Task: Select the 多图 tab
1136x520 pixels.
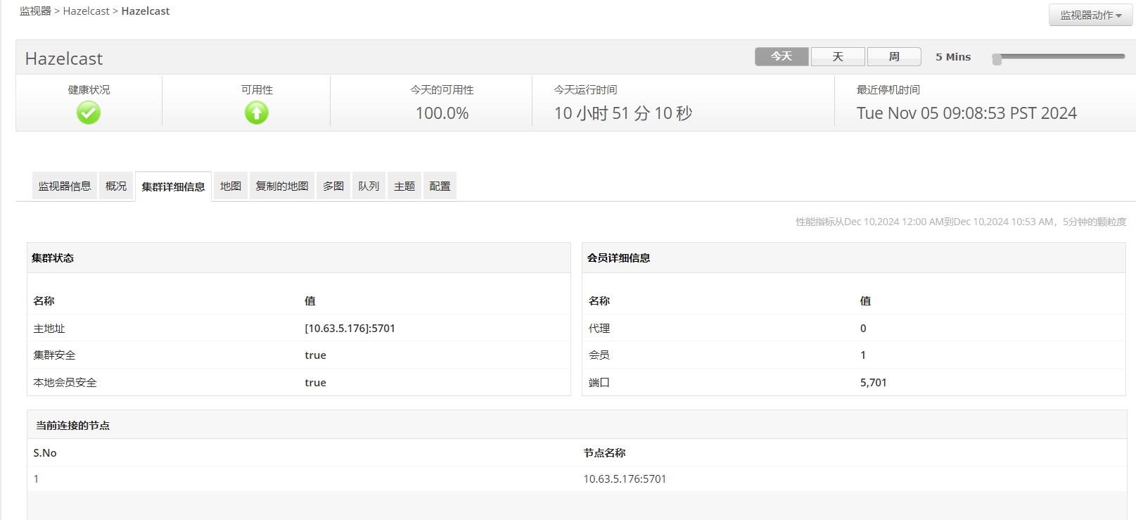Action: click(333, 186)
